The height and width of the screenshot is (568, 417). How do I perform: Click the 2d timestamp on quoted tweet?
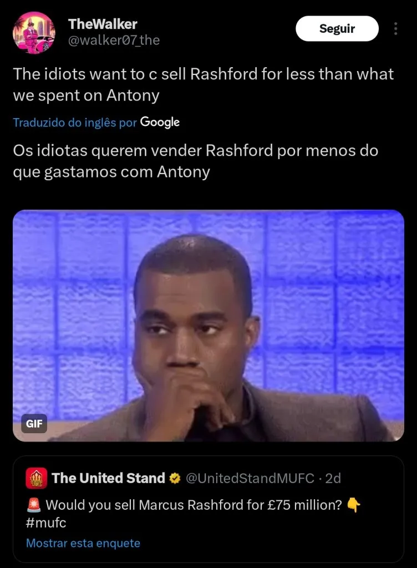(333, 478)
